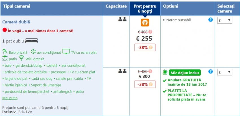
Task: Click question mark beside €408 price
Action: coord(150,32)
